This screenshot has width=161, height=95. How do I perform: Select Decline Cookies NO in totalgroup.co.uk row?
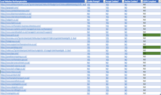coord(126,41)
